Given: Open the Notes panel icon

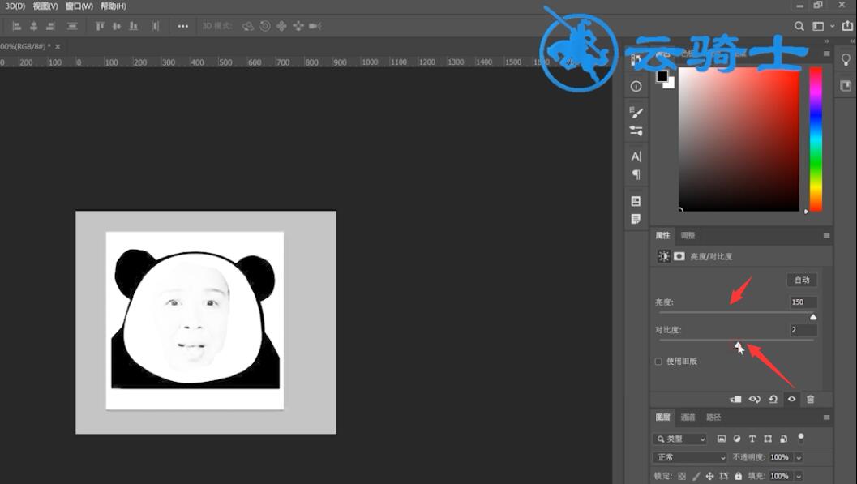Looking at the screenshot, I should pyautogui.click(x=636, y=219).
